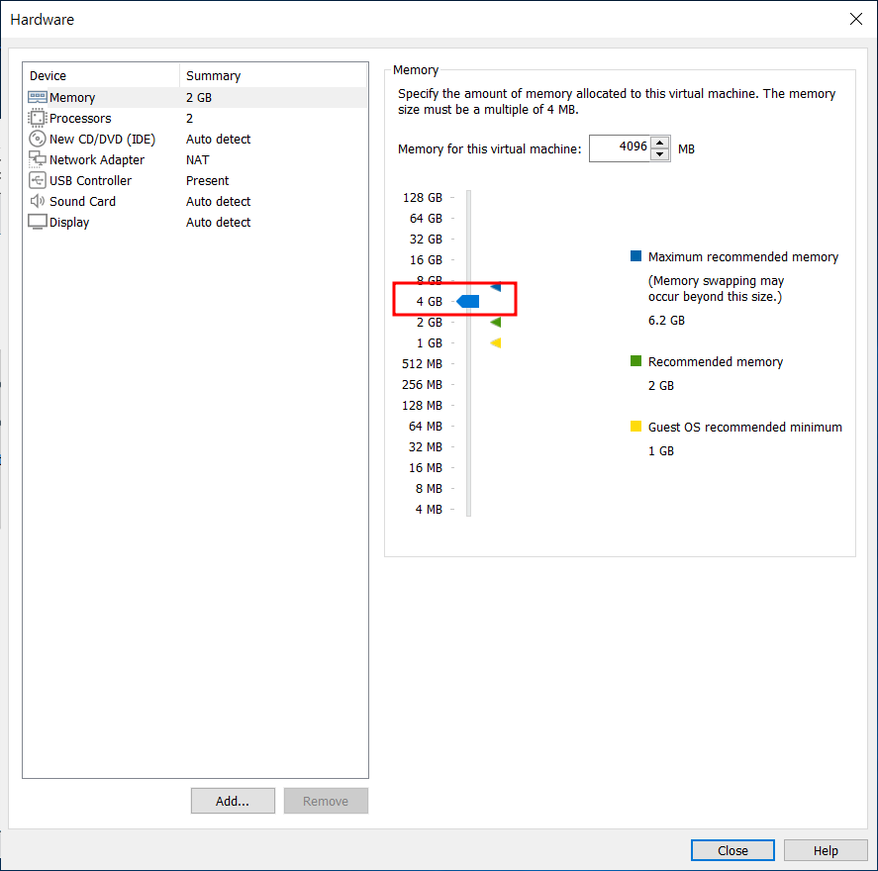This screenshot has height=871, width=878.
Task: Click the CD/DVD disc icon
Action: click(37, 139)
